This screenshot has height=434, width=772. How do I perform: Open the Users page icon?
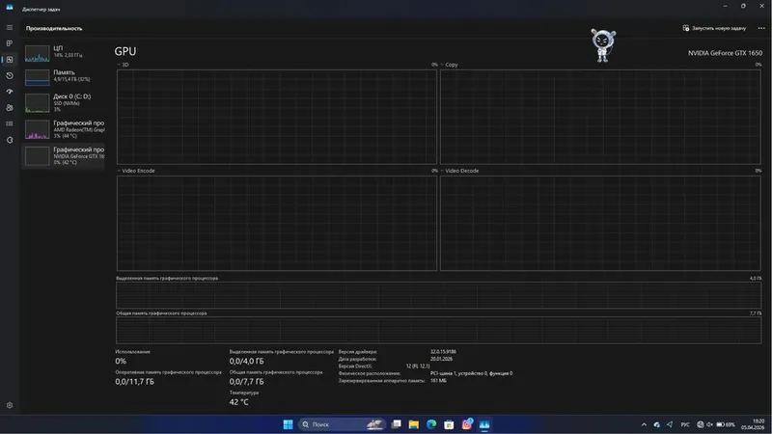(10, 107)
